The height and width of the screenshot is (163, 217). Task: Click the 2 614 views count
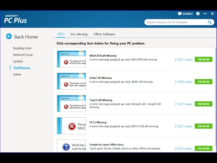[184, 149]
